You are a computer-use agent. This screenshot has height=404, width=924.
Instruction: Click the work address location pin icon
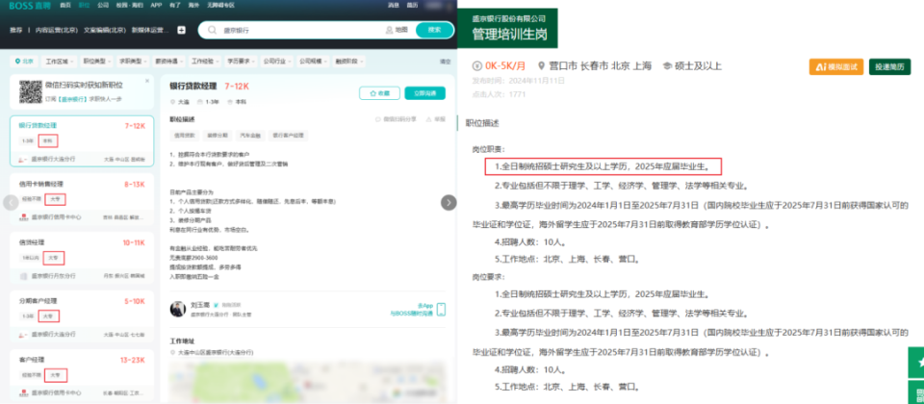(x=172, y=352)
